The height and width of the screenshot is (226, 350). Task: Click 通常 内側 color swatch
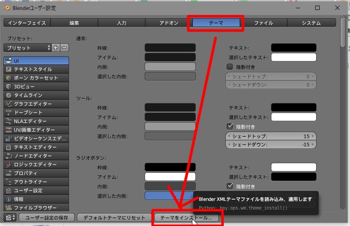click(x=170, y=67)
